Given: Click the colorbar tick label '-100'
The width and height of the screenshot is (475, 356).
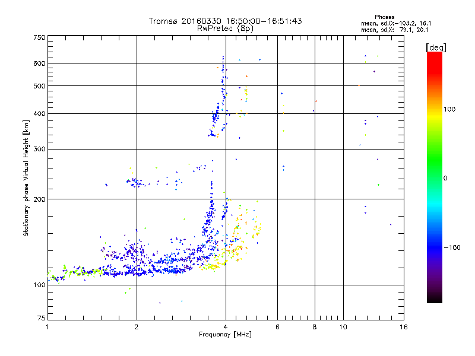Looking at the screenshot, I should point(452,247).
